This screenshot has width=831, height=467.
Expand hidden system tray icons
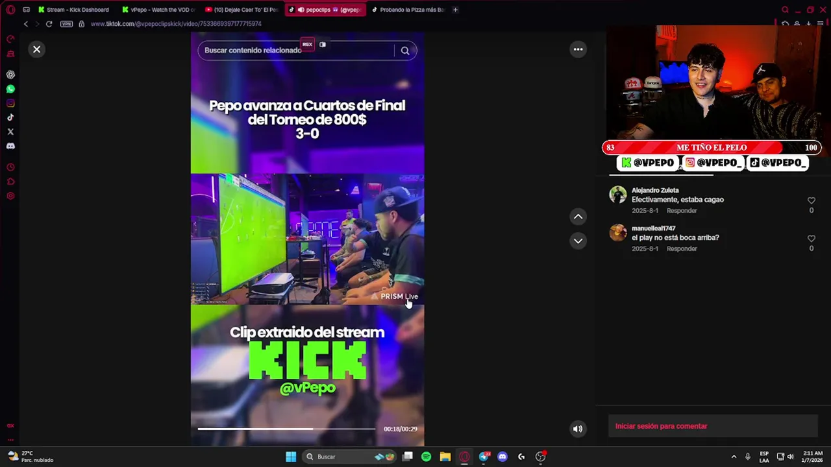coord(734,457)
